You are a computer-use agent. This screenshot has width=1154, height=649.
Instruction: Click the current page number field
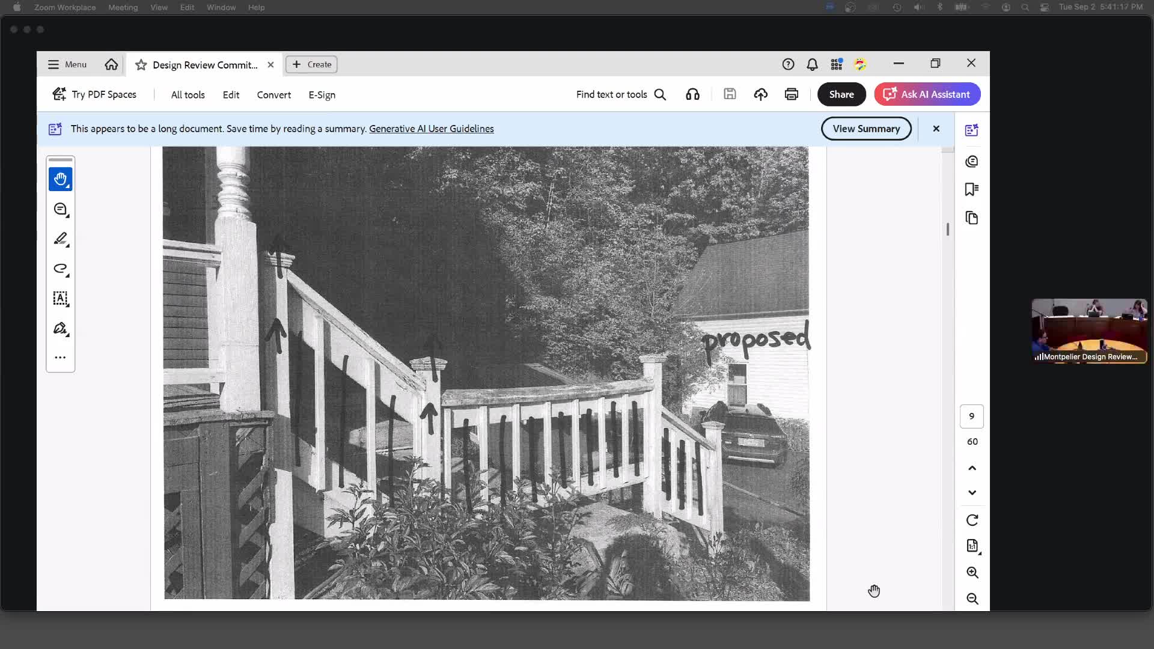[x=971, y=416]
